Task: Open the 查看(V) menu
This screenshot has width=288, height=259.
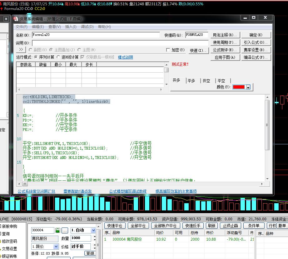Action: pyautogui.click(x=55, y=27)
